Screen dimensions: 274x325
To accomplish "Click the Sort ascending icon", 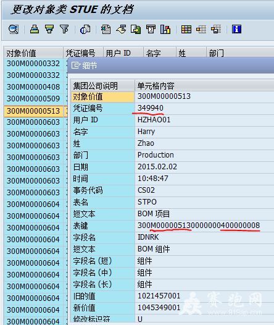I will coord(35,29).
